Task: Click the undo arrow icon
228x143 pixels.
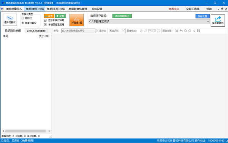Action: (181, 31)
